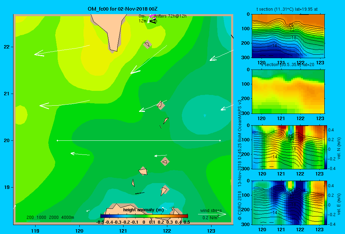
Task: Click the 0.5 tick on height anomaly scale
Action: (187, 222)
